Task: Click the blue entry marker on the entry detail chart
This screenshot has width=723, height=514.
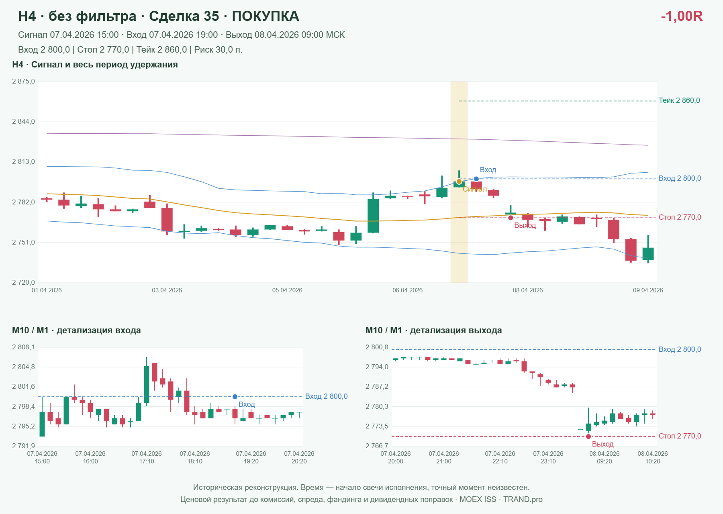Action: pyautogui.click(x=235, y=397)
